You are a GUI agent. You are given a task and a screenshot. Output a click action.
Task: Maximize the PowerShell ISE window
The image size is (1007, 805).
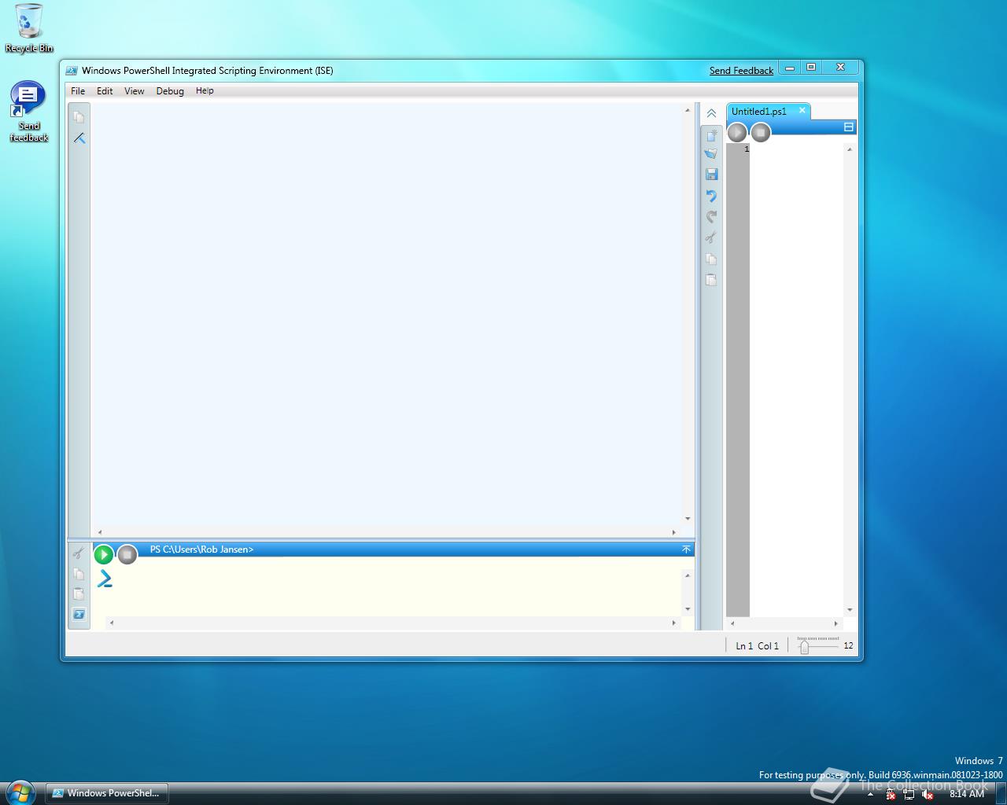pyautogui.click(x=811, y=68)
